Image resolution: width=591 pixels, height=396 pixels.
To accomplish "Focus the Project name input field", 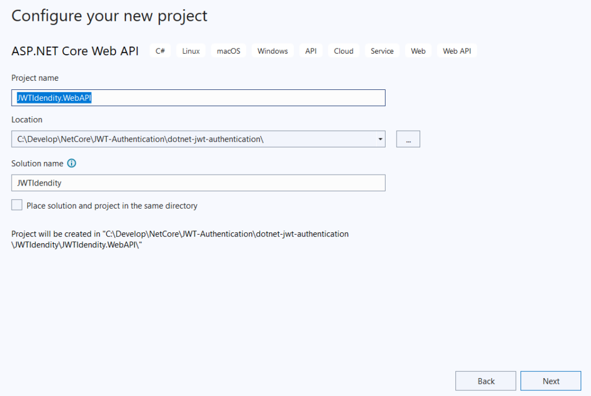I will point(199,98).
